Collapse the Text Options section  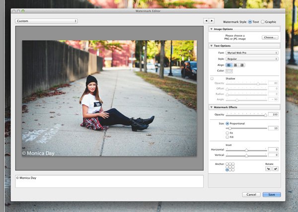pos(211,46)
